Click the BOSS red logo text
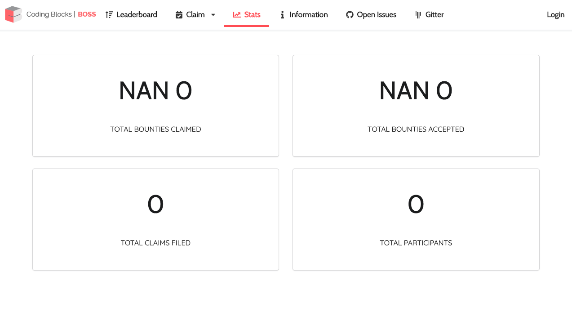This screenshot has width=572, height=324. 87,14
